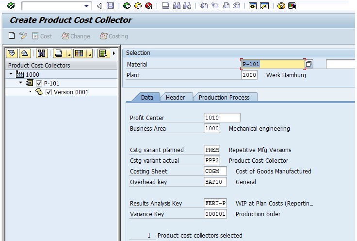Open Help via yellow question mark icon
Screen dimensions: 357x241
pyautogui.click(x=281, y=6)
